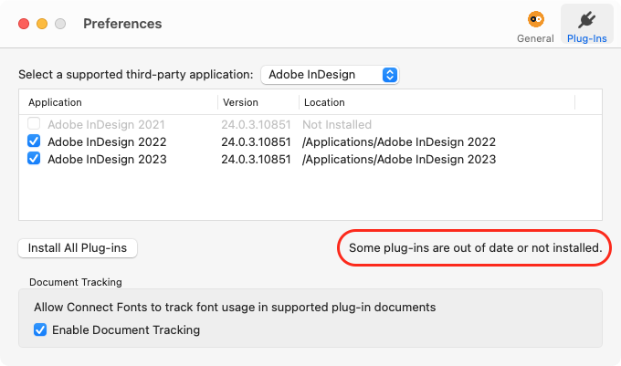Open the third-party application dropdown

coord(330,75)
